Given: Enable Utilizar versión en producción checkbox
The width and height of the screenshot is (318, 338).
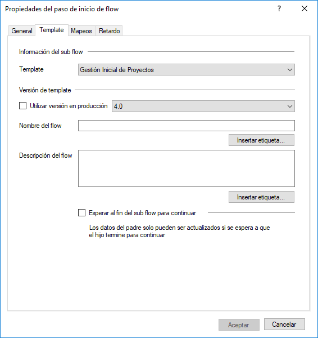Looking at the screenshot, I should tap(23, 106).
